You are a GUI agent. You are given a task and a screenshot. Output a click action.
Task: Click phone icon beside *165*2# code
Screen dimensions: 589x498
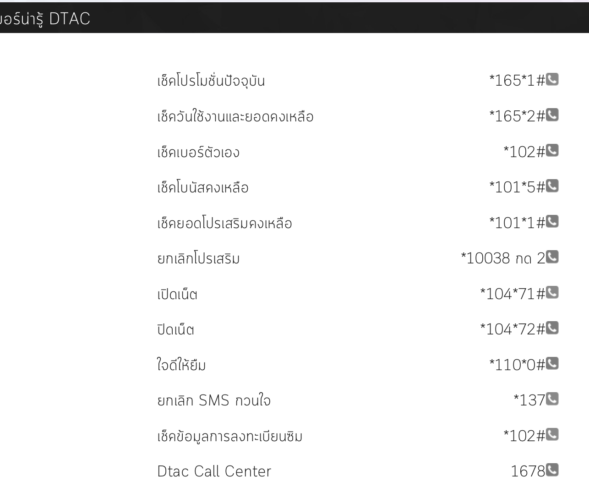click(x=552, y=115)
